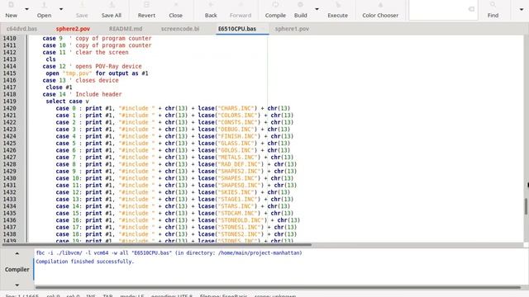
Task: Click the 'clear the screen' comment on line 1412
Action: 102,53
